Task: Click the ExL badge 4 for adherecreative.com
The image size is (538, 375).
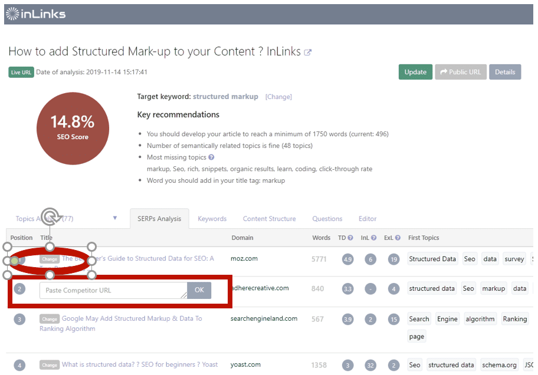Action: pyautogui.click(x=393, y=289)
